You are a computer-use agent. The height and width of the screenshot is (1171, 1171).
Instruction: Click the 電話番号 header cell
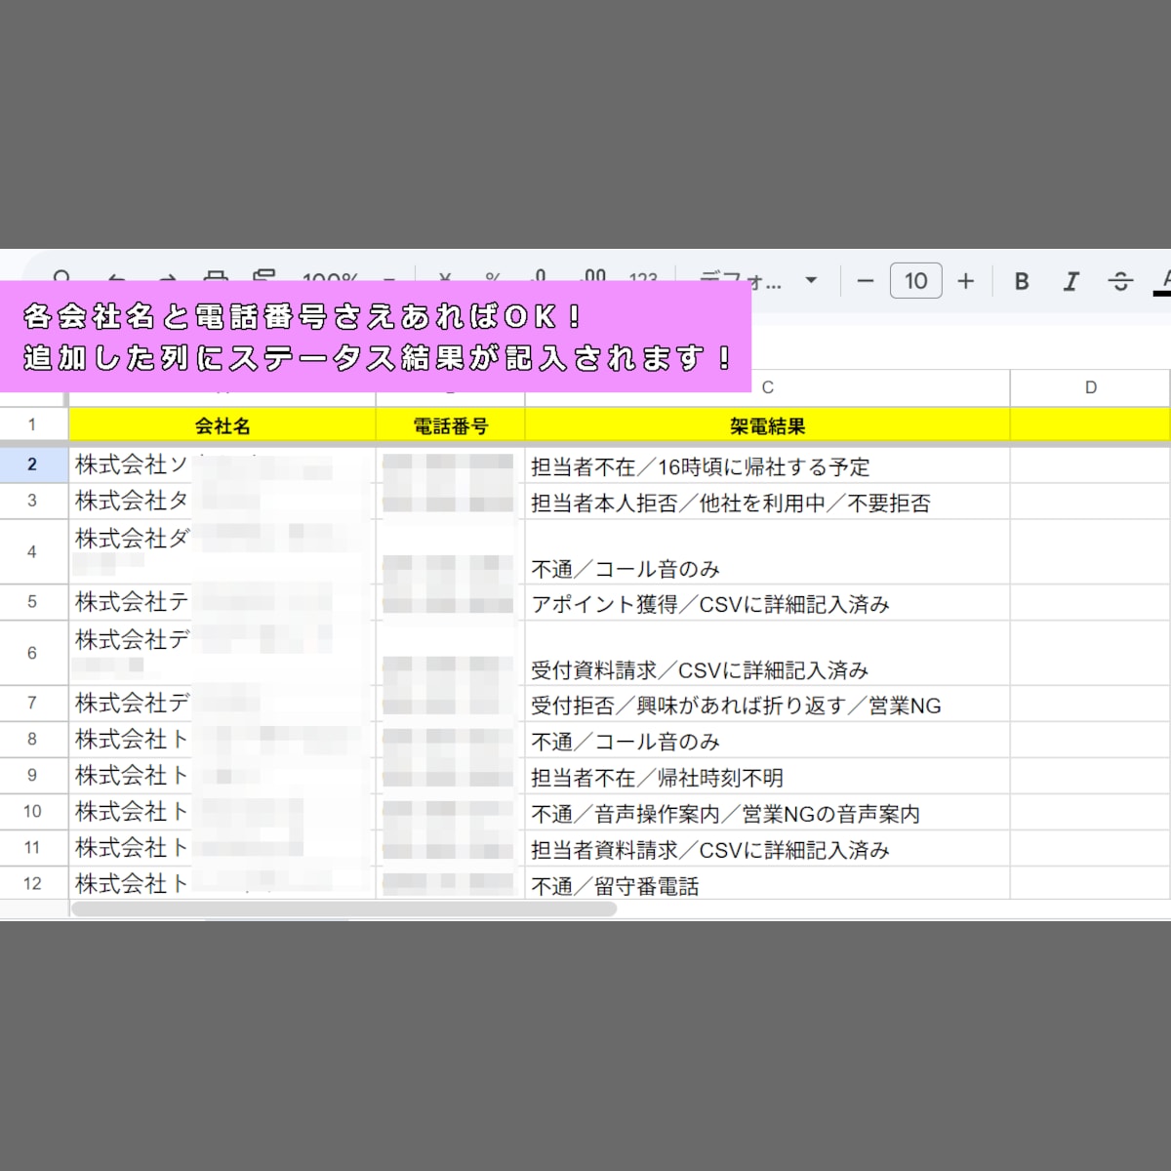point(450,425)
